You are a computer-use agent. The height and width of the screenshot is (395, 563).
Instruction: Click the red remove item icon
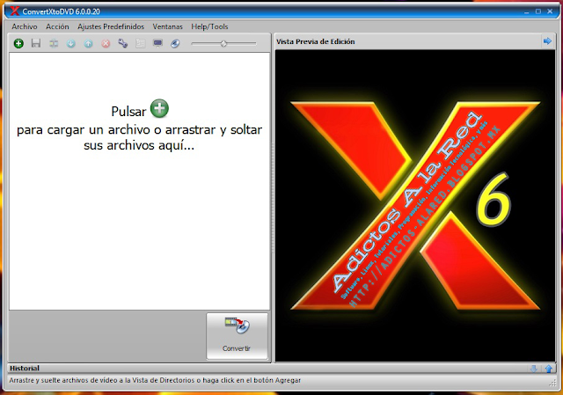point(106,43)
